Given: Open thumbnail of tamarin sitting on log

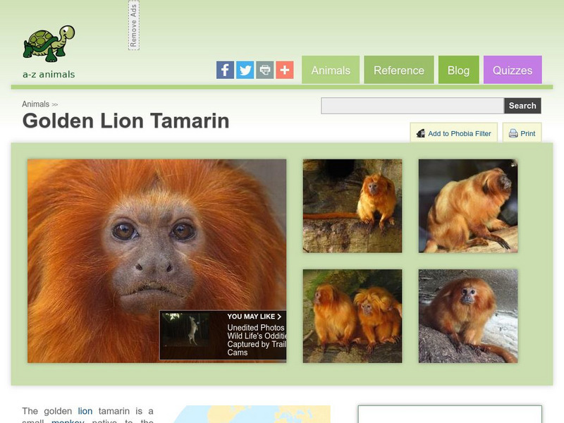Looking at the screenshot, I should (x=352, y=206).
